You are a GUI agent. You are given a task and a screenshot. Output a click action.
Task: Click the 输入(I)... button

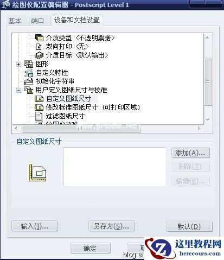(35, 226)
